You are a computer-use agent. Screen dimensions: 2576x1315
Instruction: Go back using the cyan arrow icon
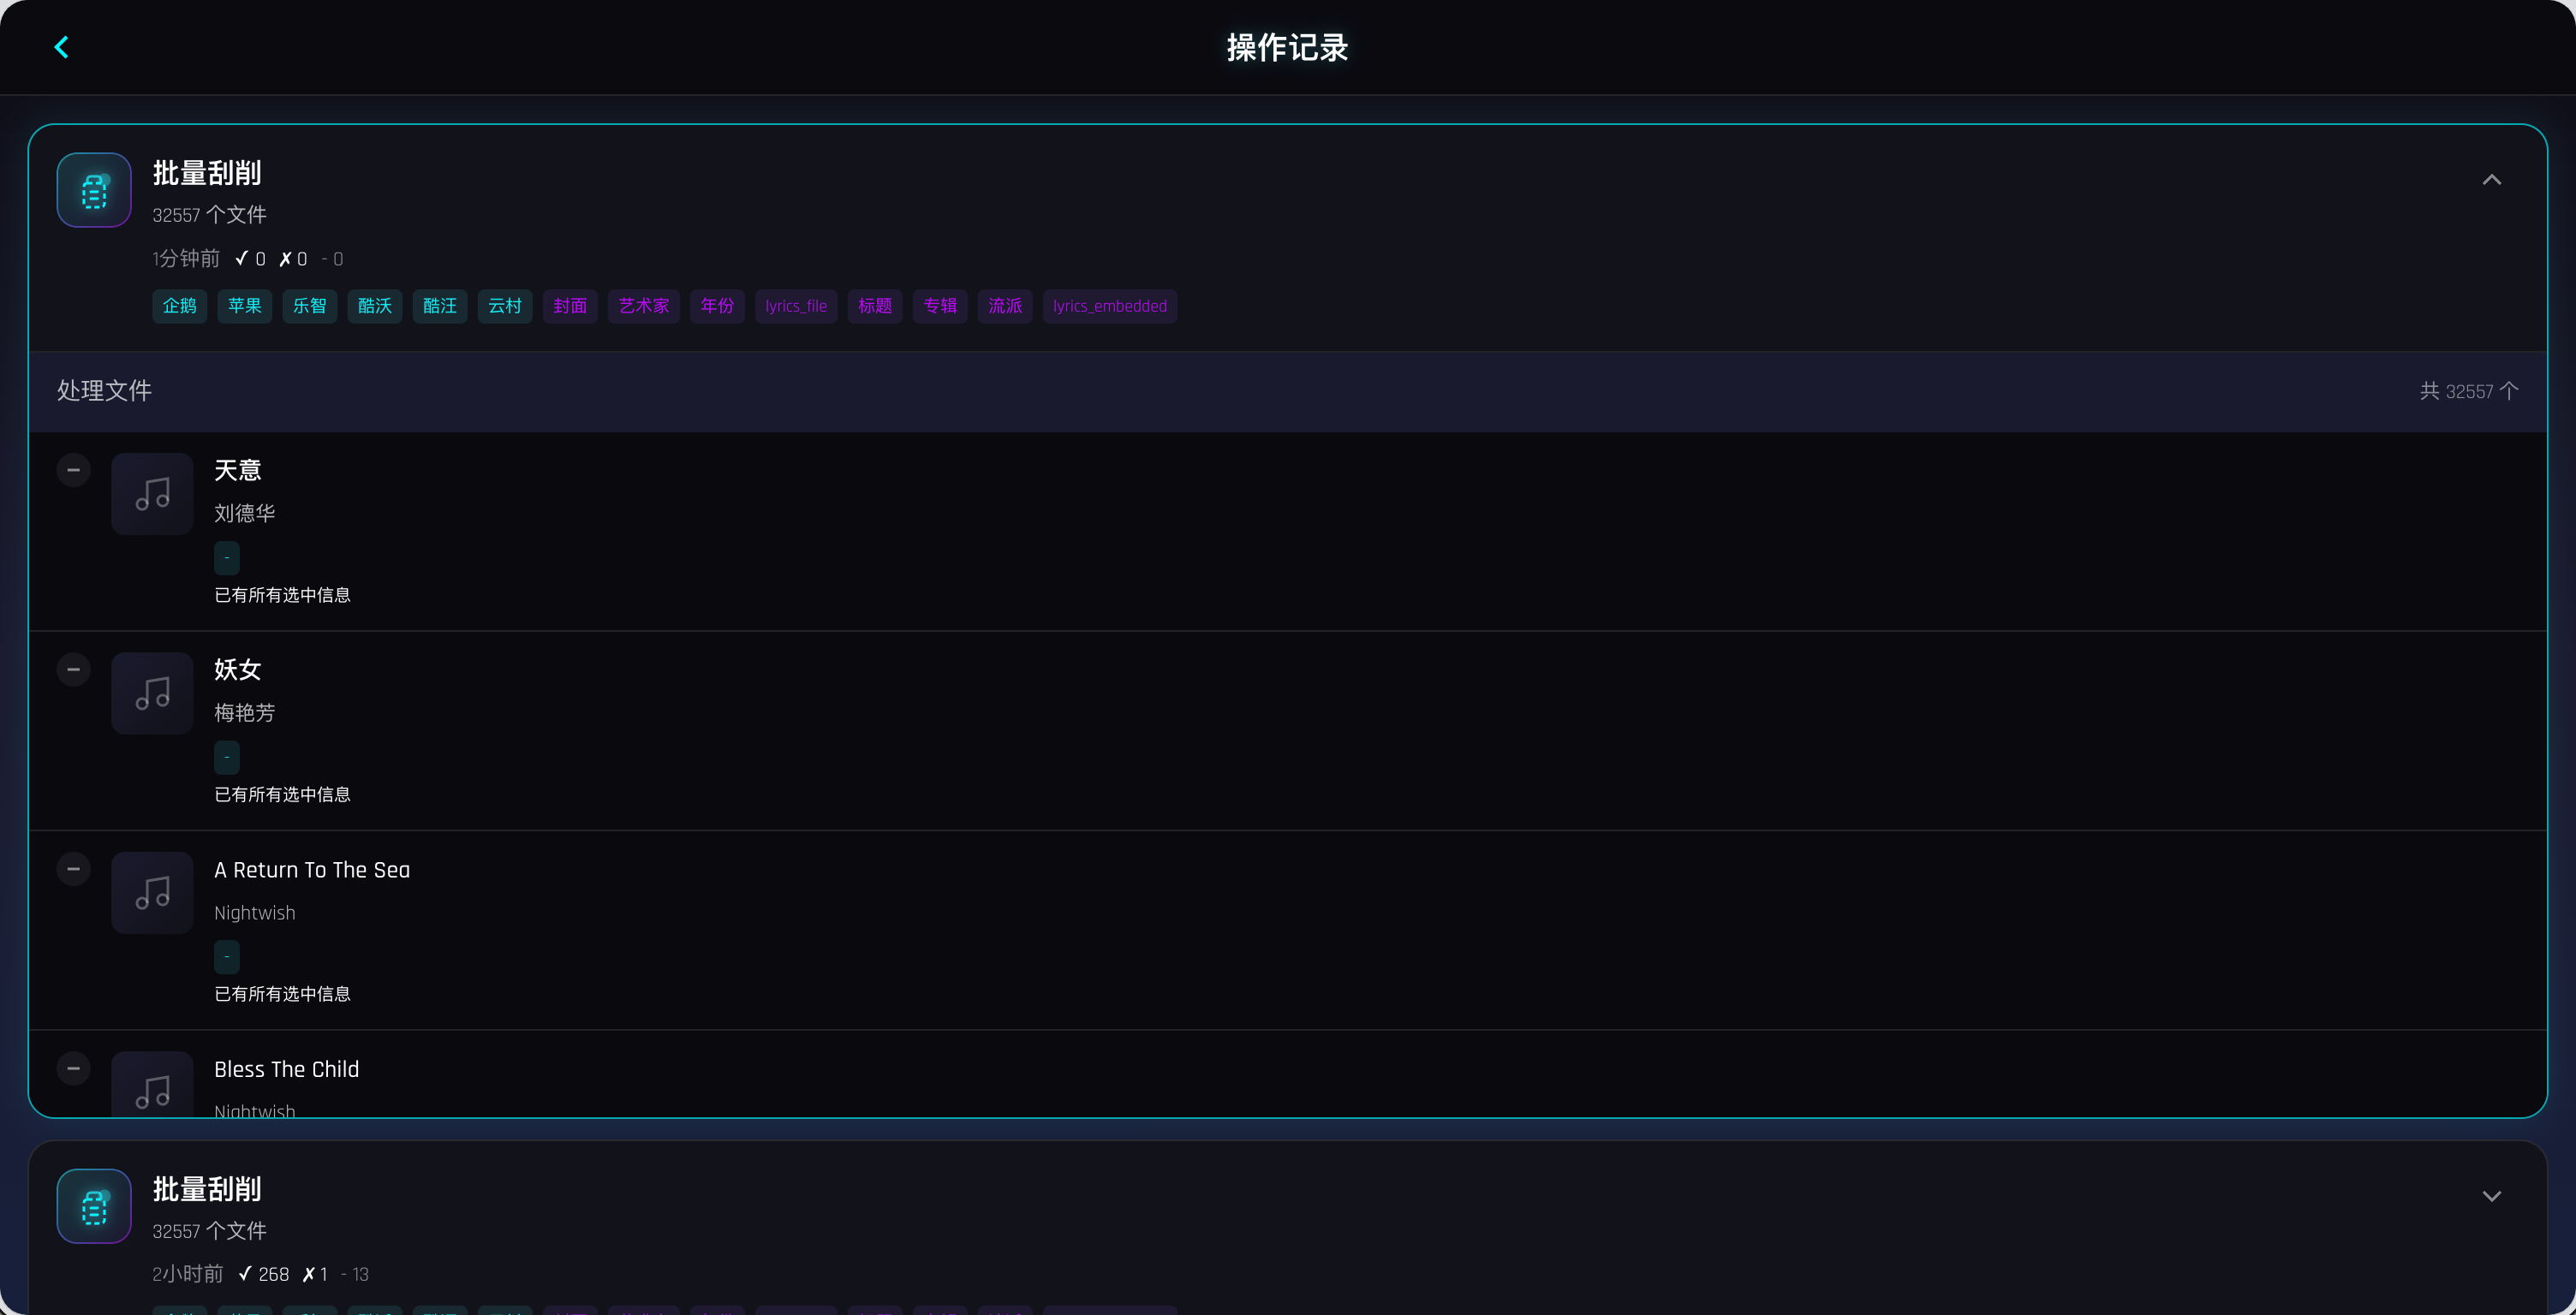click(x=61, y=47)
